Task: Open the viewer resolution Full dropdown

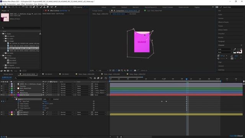Action: (x=103, y=71)
